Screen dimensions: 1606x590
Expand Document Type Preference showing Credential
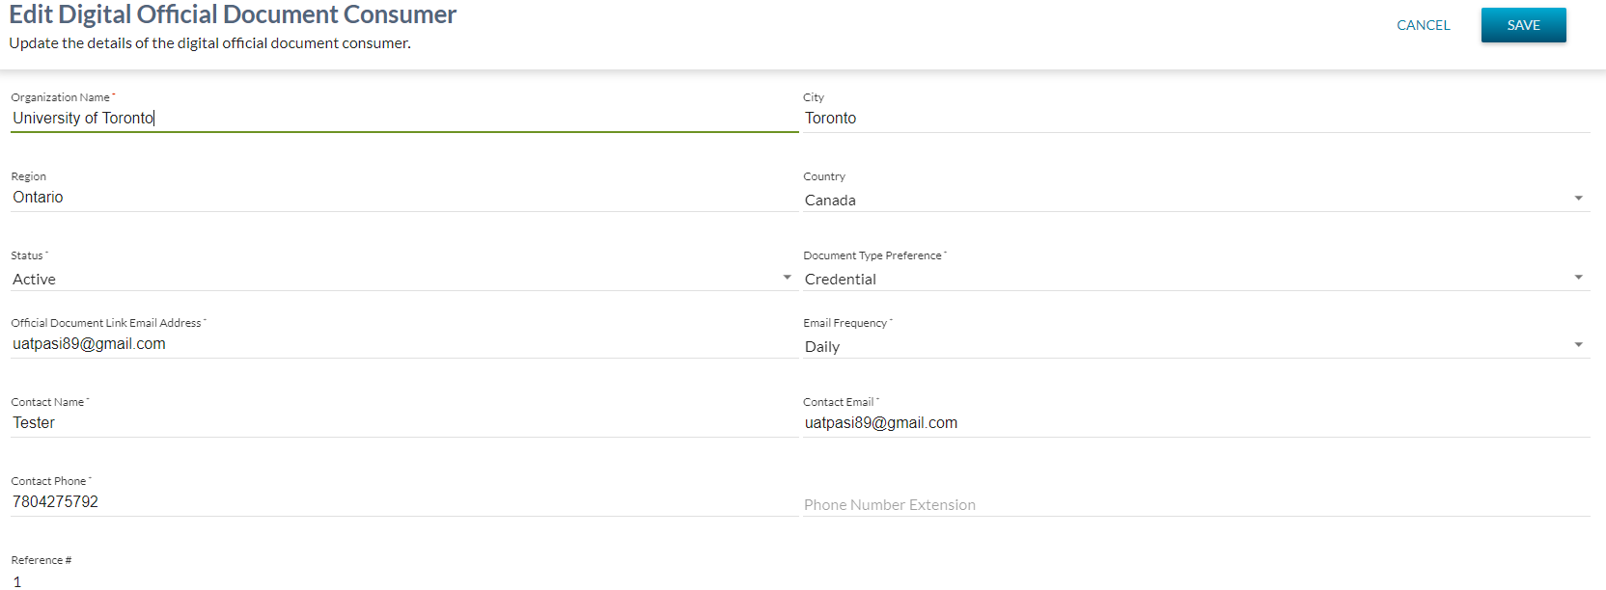click(1185, 279)
